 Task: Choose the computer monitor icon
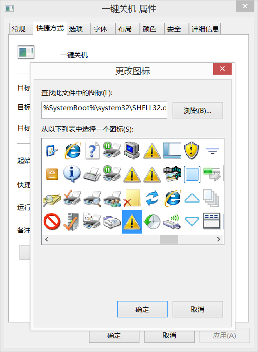tap(132, 150)
